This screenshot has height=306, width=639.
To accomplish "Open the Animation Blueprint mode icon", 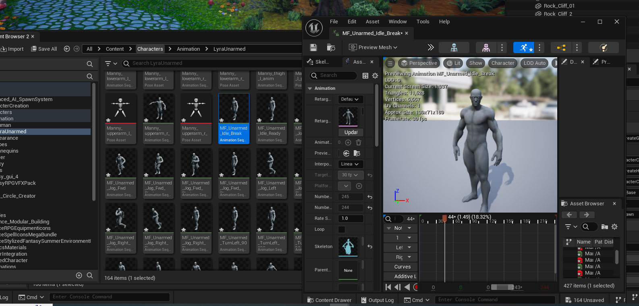I will click(561, 48).
